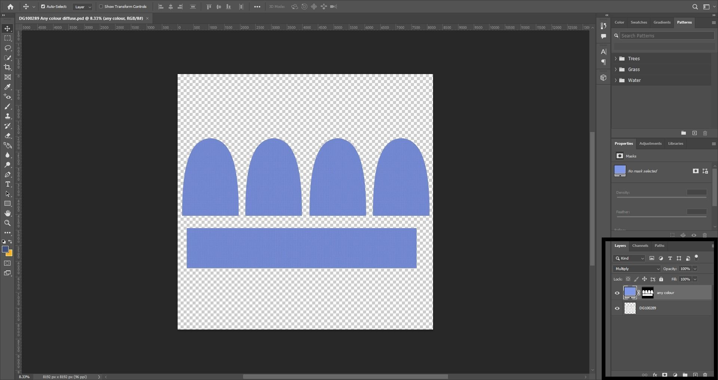Image resolution: width=718 pixels, height=380 pixels.
Task: Select the Blur tool
Action: coord(7,155)
